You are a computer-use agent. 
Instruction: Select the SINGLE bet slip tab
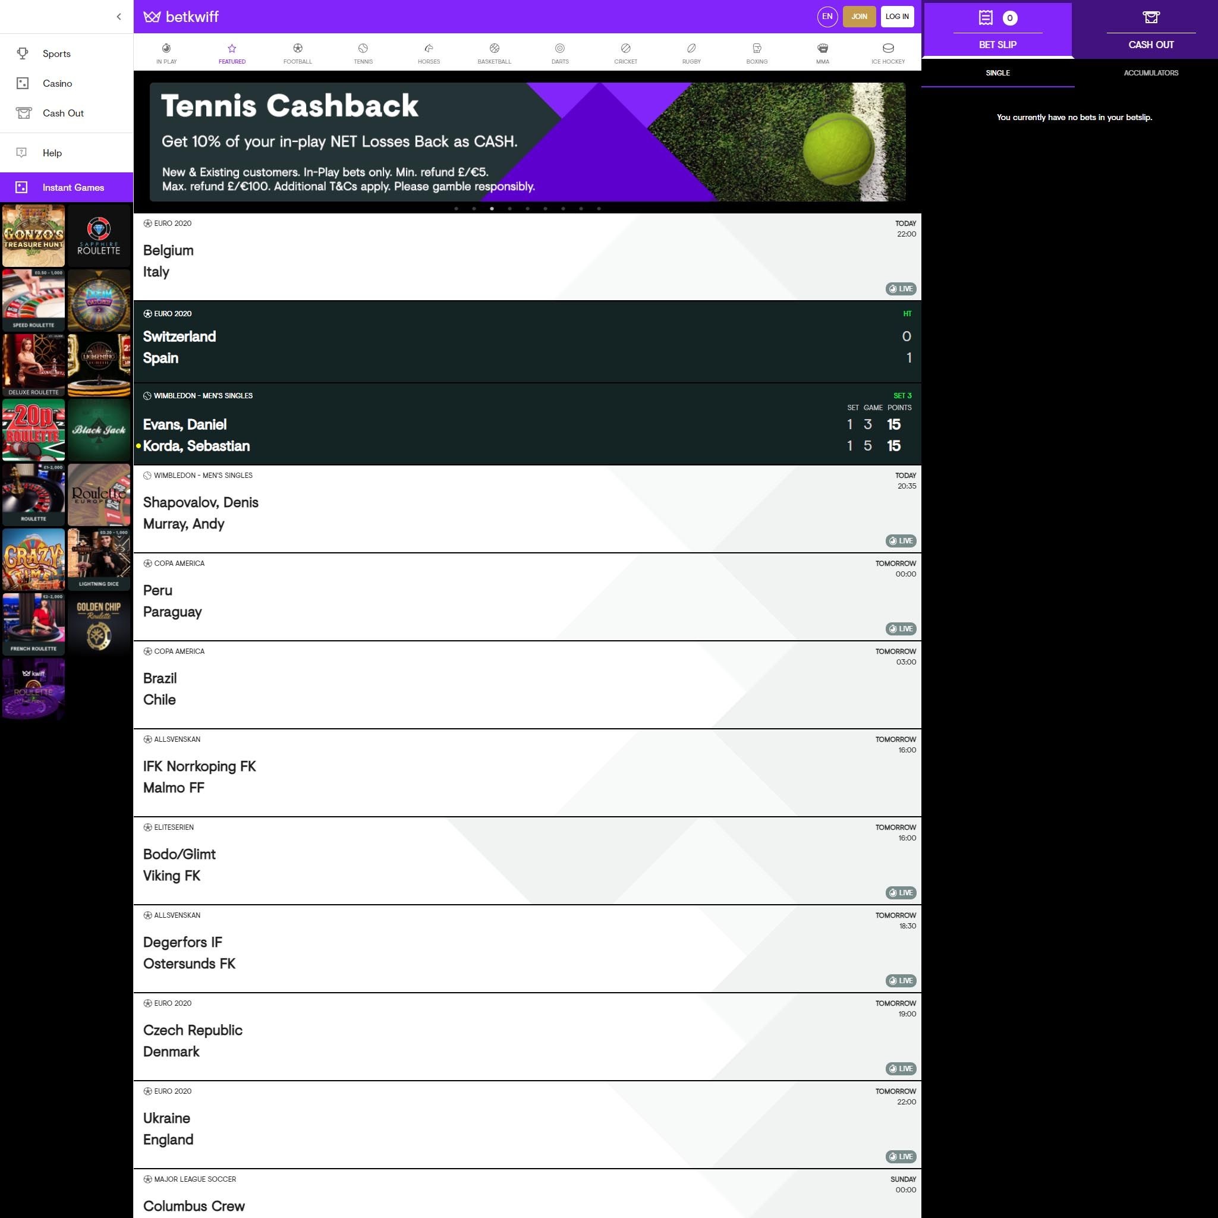(997, 73)
